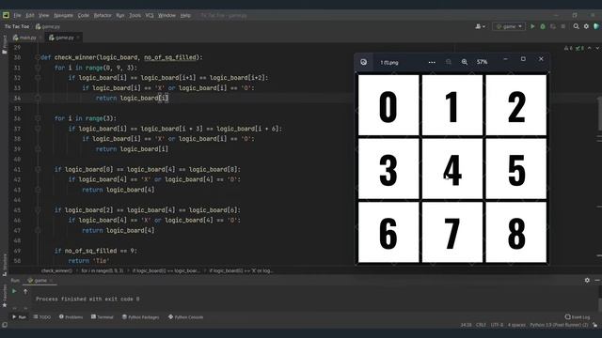Click the Python interpreter entry in status bar
The image size is (602, 338).
click(x=559, y=325)
